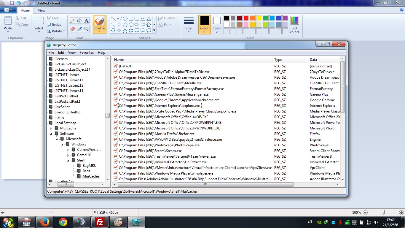Expand the GameUX key
The width and height of the screenshot is (405, 228).
(68, 155)
